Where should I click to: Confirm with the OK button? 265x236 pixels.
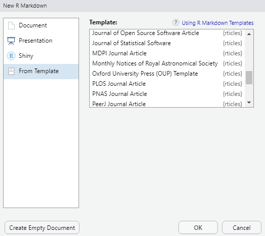[198, 227]
